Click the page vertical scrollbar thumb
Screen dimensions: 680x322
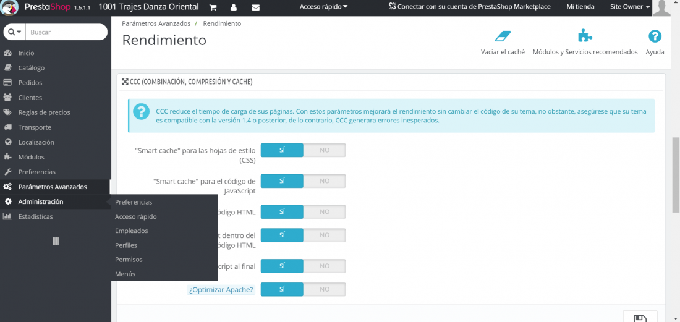(x=676, y=175)
